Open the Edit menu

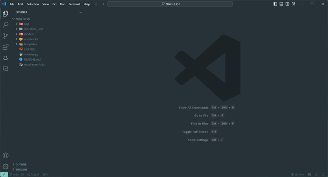(x=20, y=4)
